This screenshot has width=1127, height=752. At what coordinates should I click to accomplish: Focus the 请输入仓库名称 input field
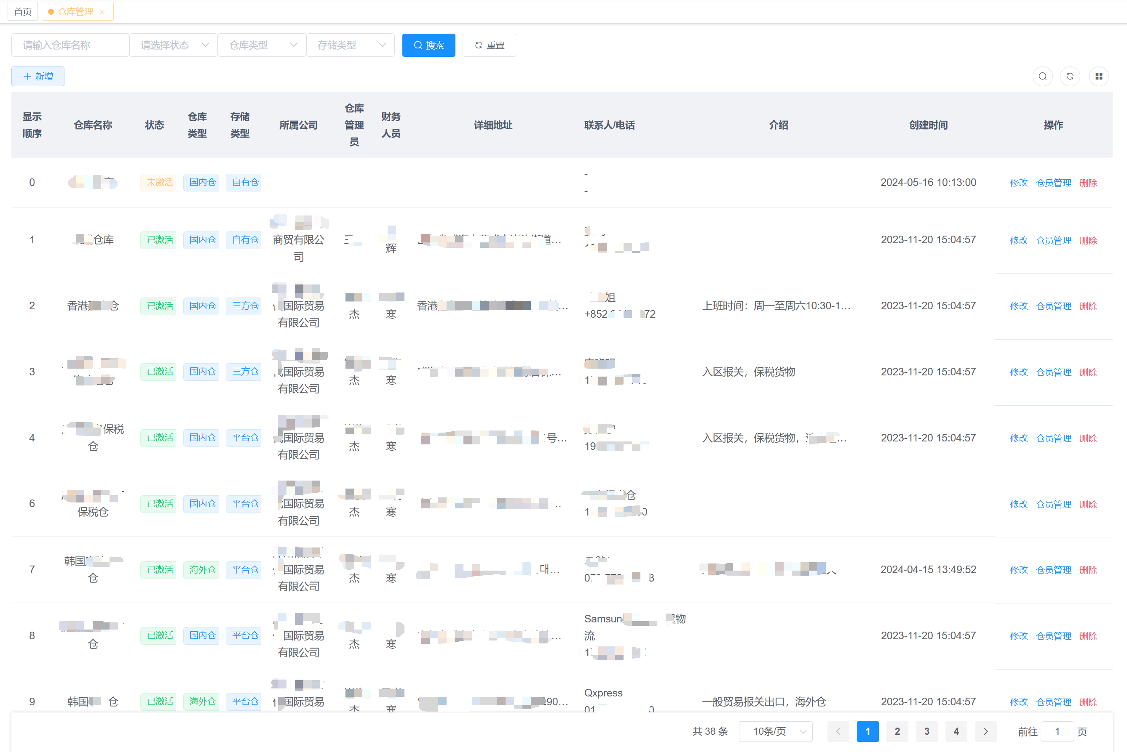(x=70, y=45)
